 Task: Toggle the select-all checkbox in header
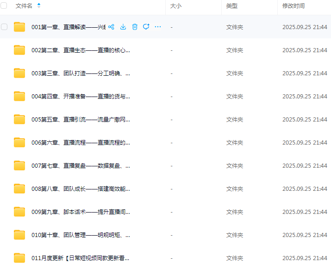click(x=4, y=6)
